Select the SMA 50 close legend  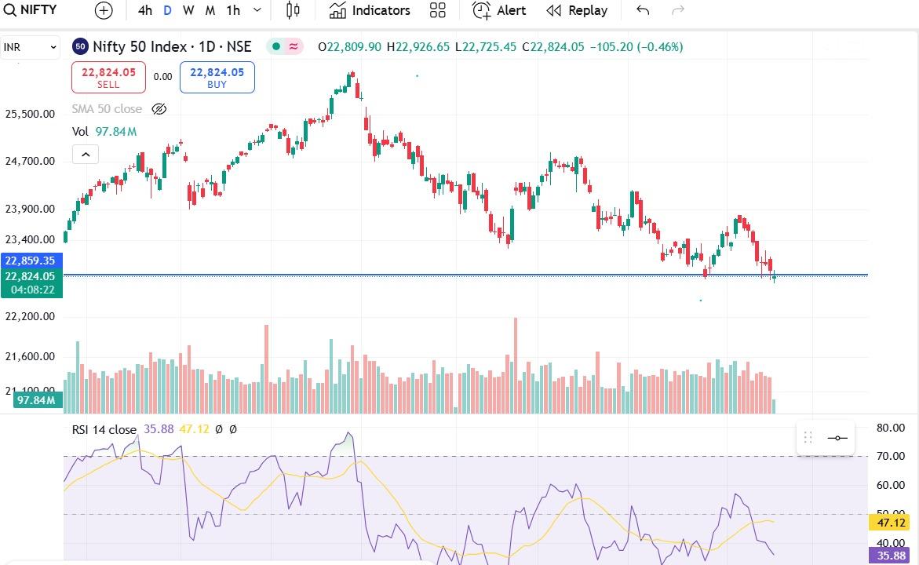(x=107, y=109)
